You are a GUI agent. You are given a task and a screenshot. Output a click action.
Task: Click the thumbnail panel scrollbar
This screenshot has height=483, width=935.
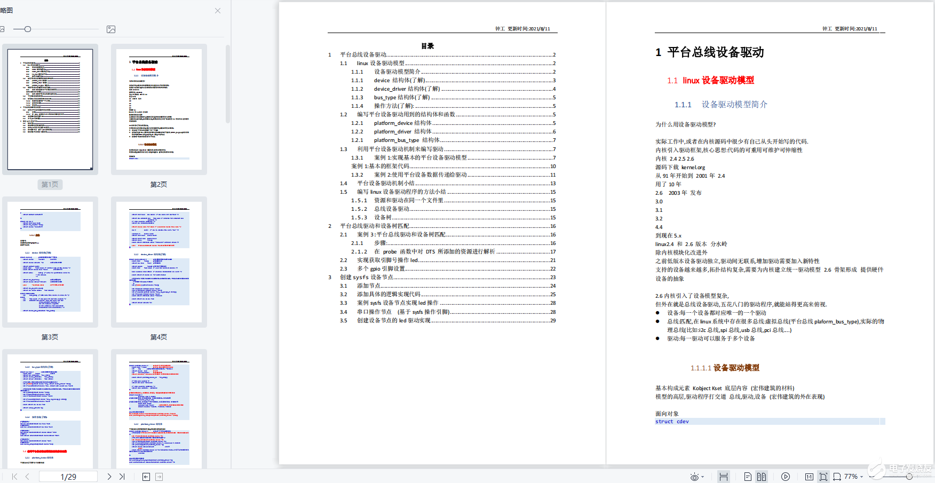coord(228,84)
